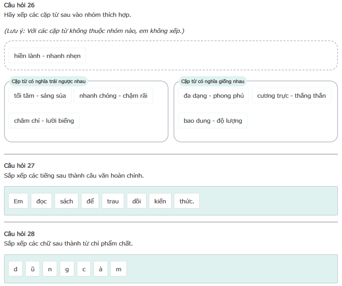
Task: Click the 'chăm chỉ - lười biếng' tile
Action: click(44, 121)
